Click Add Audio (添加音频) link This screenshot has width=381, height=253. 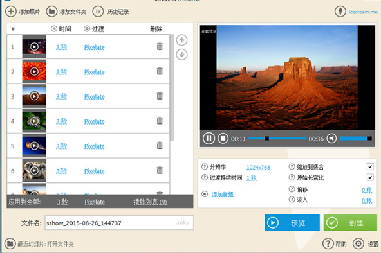[223, 195]
